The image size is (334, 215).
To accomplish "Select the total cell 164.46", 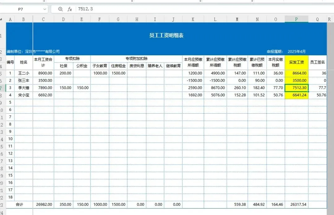I will click(276, 204).
